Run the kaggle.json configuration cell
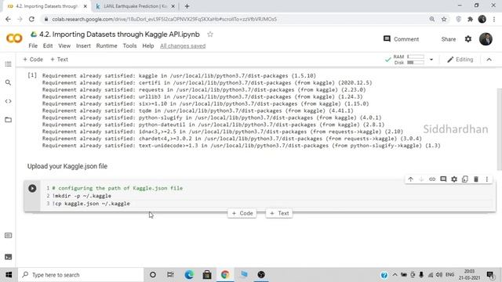The height and width of the screenshot is (282, 502). click(32, 188)
